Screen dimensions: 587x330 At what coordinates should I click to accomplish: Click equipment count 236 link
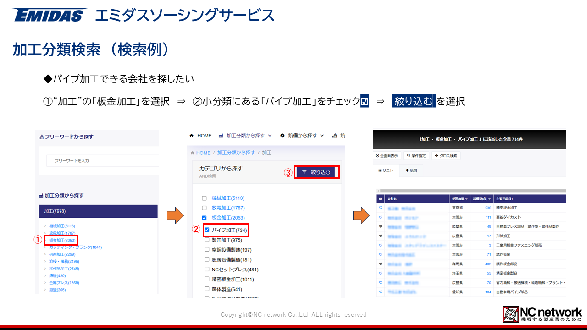(488, 208)
